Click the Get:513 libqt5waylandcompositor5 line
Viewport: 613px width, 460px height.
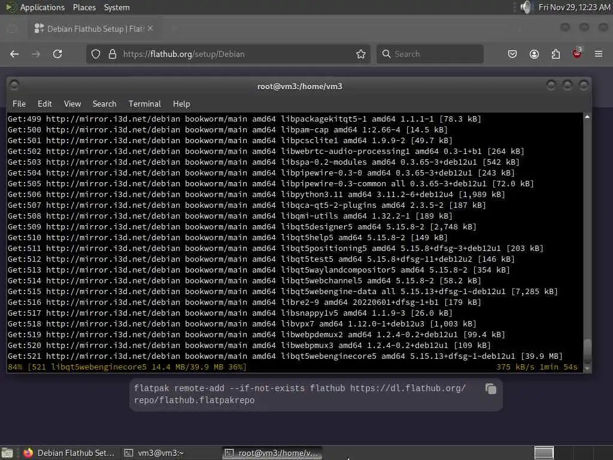click(x=259, y=270)
